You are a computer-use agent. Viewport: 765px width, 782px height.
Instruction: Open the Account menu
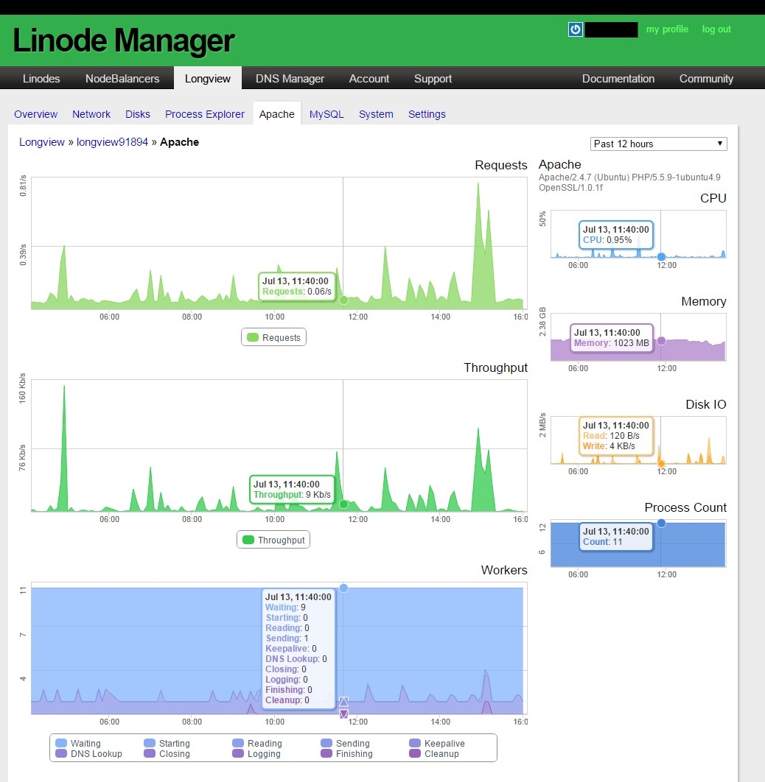368,78
